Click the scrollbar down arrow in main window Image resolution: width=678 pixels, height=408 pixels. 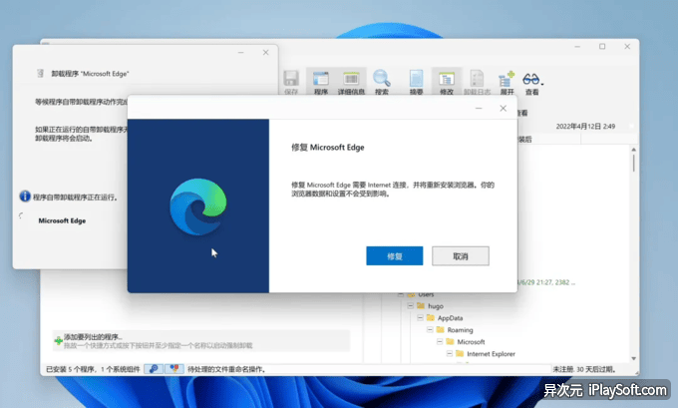[633, 358]
